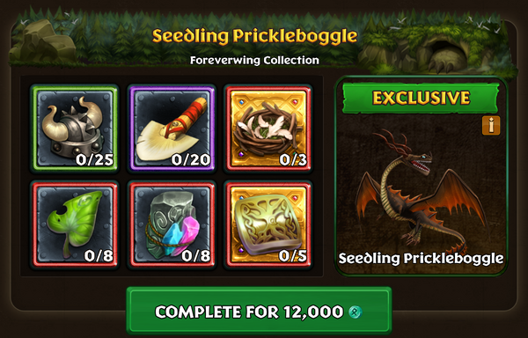Viewport: 528px width, 338px height.
Task: Click the 0/8 rune stone counter
Action: pyautogui.click(x=196, y=256)
